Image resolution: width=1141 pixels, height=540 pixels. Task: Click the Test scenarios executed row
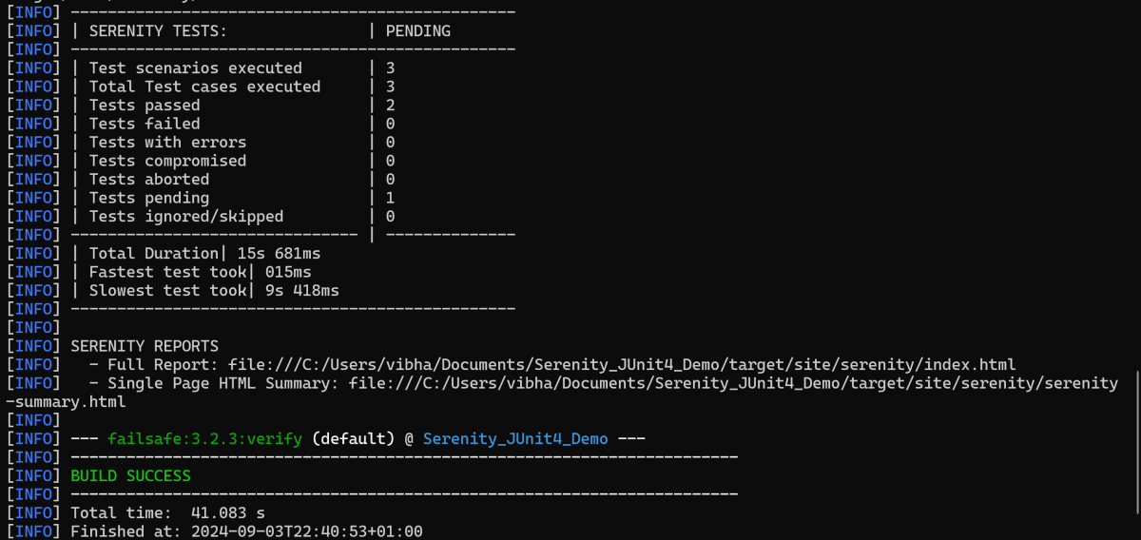click(195, 67)
